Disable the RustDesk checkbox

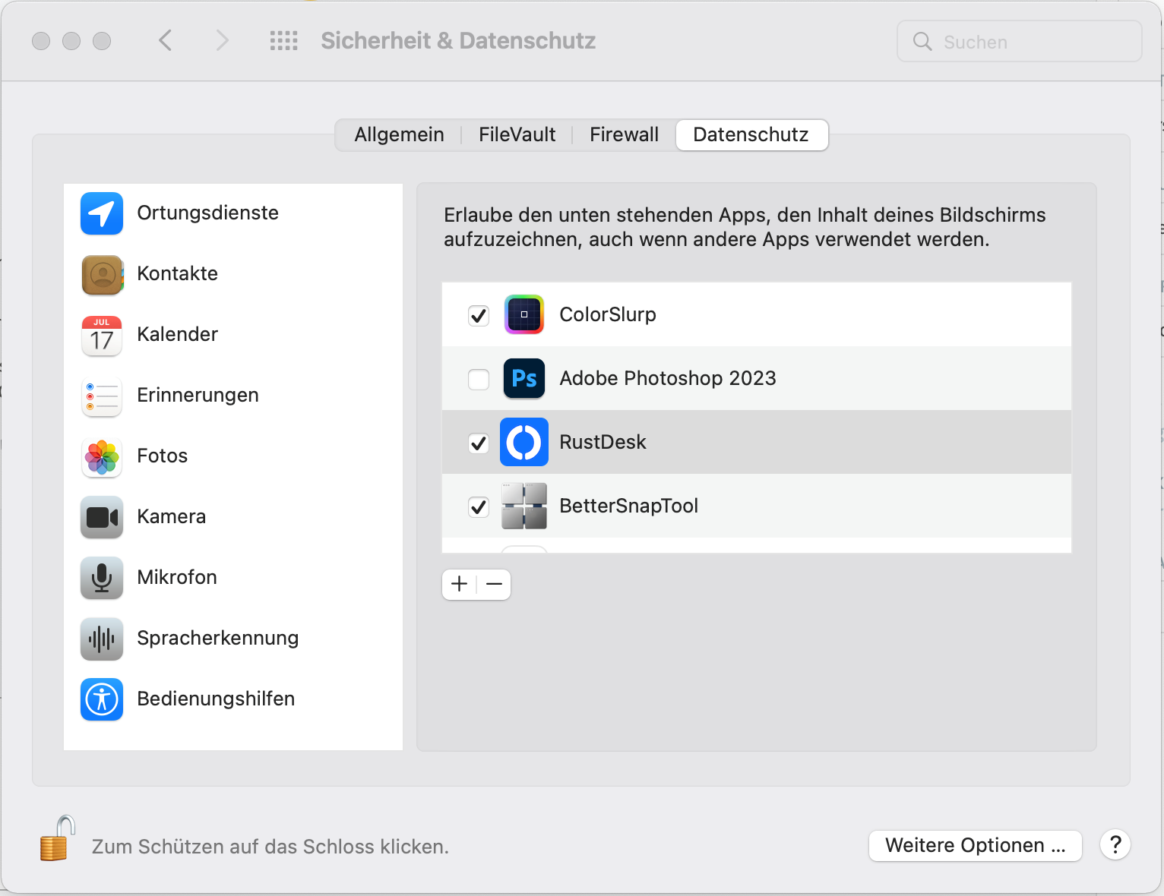(479, 443)
